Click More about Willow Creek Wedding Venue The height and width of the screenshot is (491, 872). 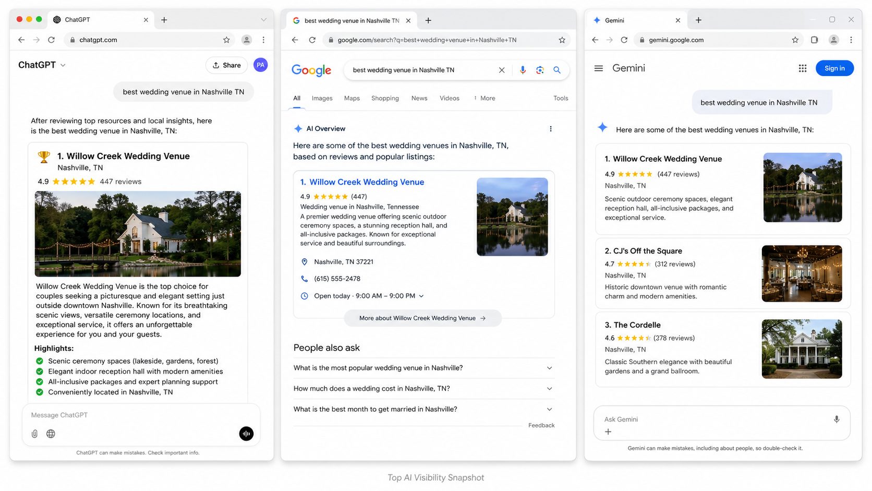click(422, 318)
